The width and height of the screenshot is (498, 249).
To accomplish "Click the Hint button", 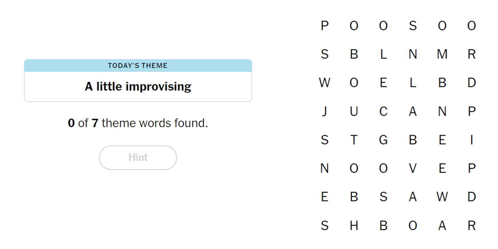I will click(138, 158).
